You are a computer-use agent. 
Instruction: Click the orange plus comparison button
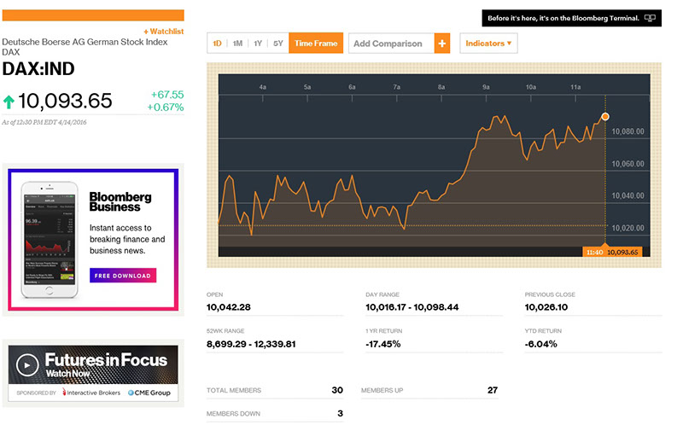tap(441, 44)
